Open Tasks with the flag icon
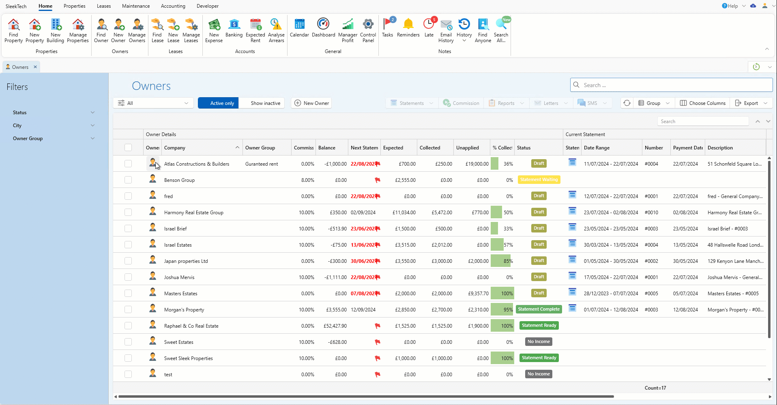 (x=388, y=28)
